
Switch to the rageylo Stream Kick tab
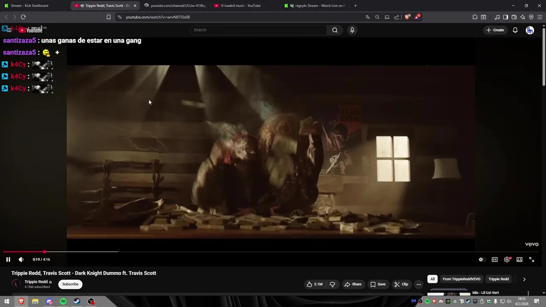tap(316, 6)
